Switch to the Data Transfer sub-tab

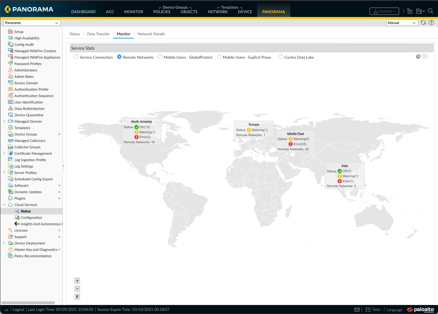(98, 34)
